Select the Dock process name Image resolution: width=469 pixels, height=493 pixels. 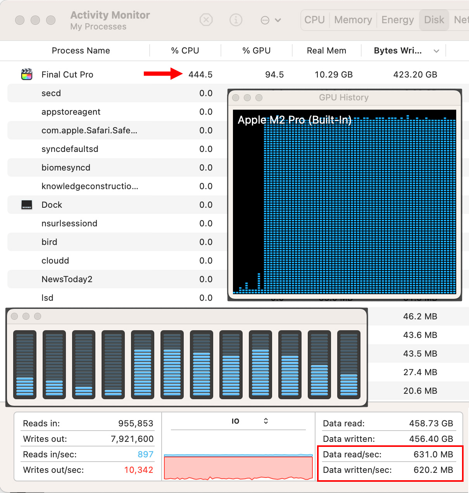click(52, 205)
